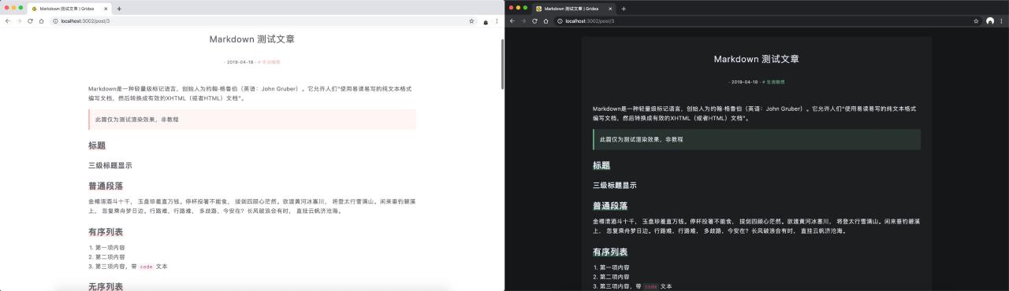Reload the page in the dark browser window

534,21
